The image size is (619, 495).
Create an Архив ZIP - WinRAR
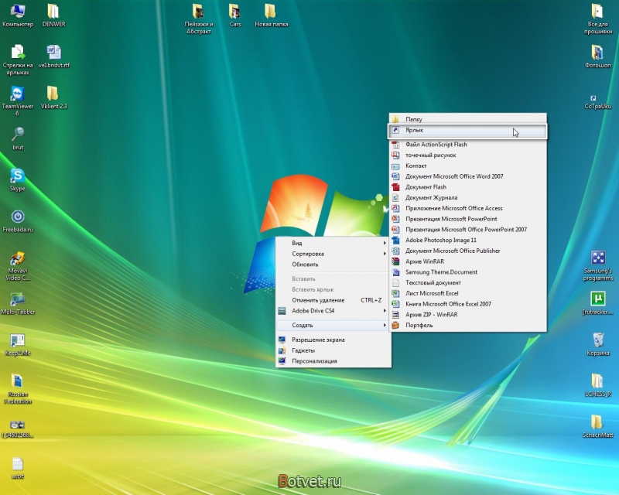[x=468, y=315]
